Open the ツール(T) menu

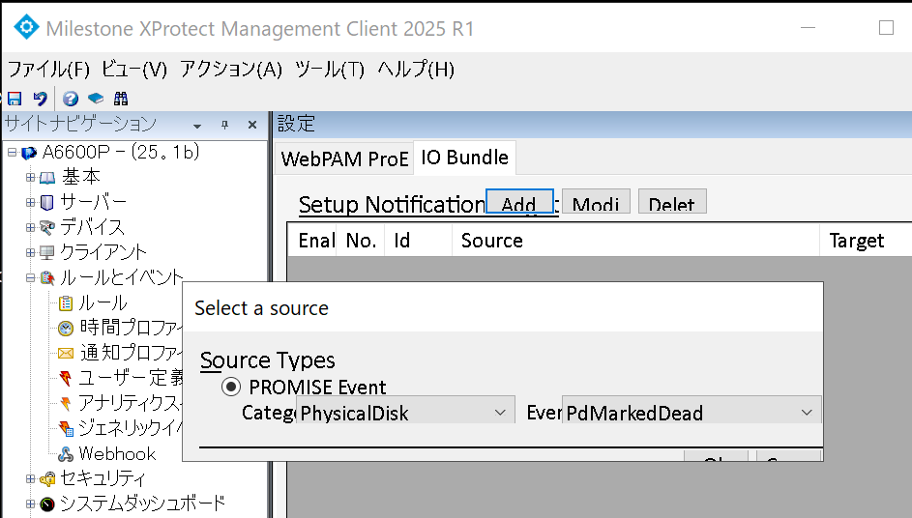coord(330,70)
